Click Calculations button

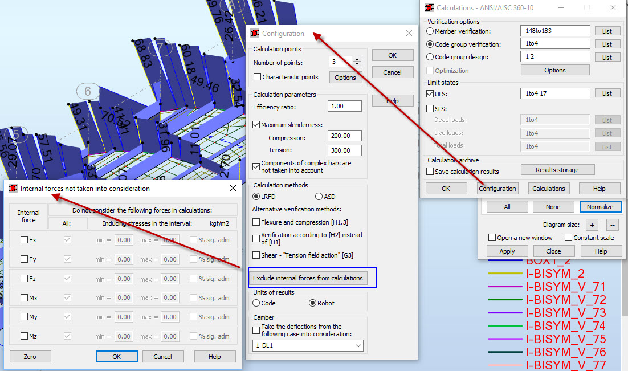pos(548,188)
